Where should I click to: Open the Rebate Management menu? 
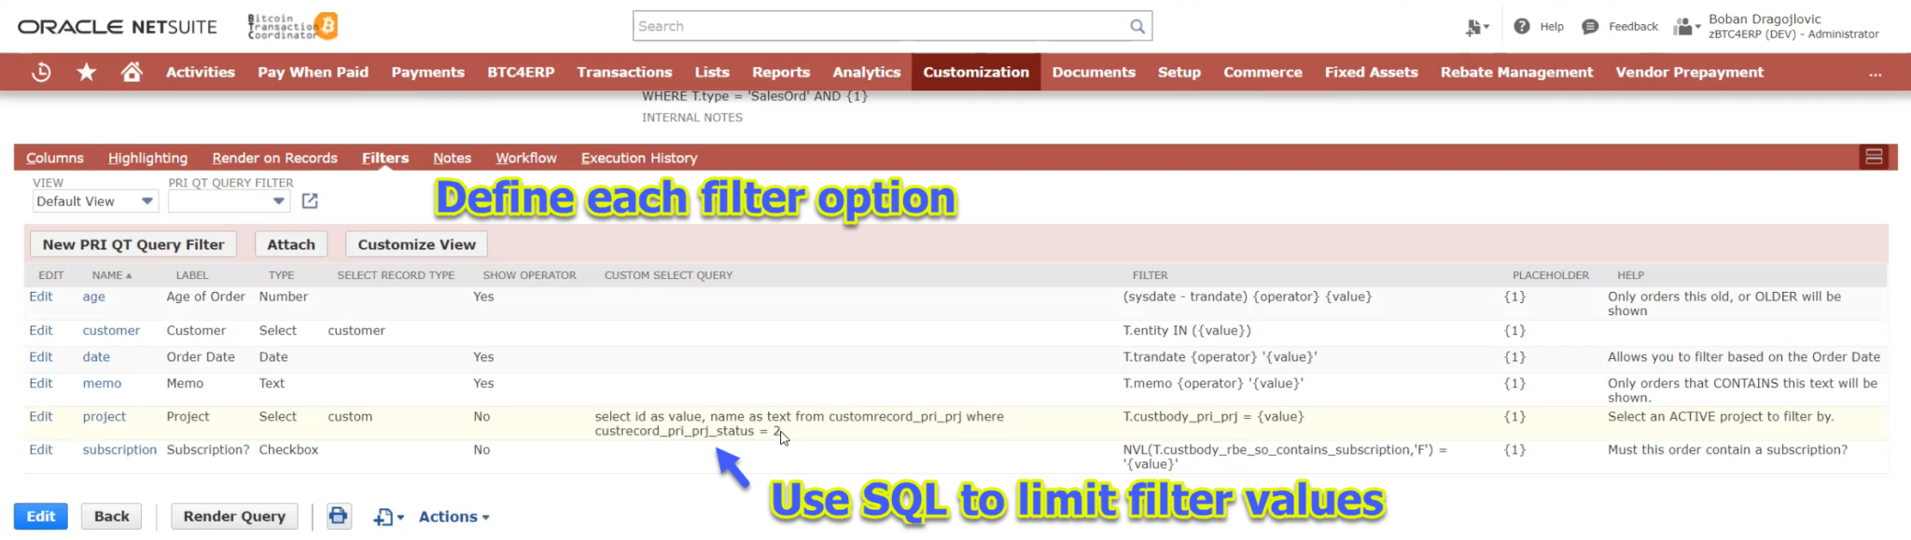tap(1517, 72)
